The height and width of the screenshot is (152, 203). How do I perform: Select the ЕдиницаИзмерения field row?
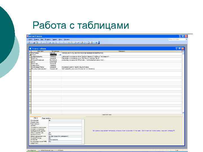pyautogui.click(x=105, y=60)
